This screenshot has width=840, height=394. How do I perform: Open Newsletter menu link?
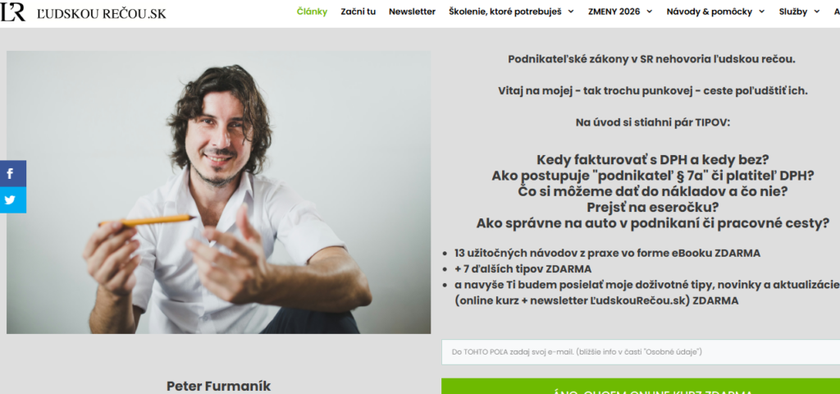pyautogui.click(x=412, y=11)
